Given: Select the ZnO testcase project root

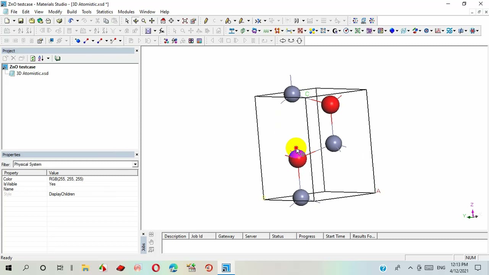Looking at the screenshot, I should (x=23, y=67).
